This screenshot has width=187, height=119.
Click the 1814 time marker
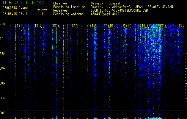74,25
